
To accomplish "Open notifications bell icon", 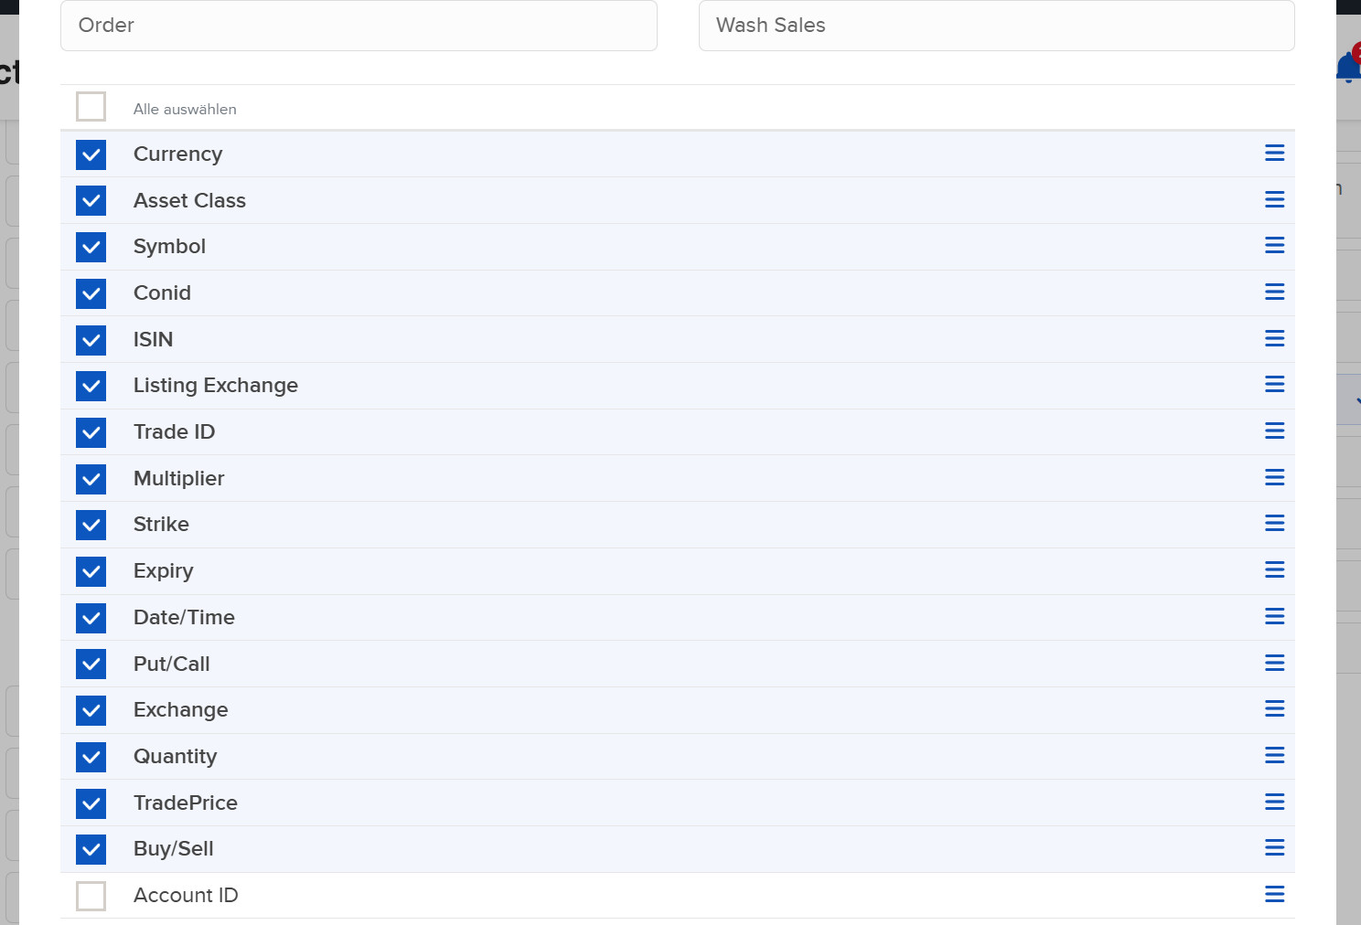I will (x=1347, y=68).
